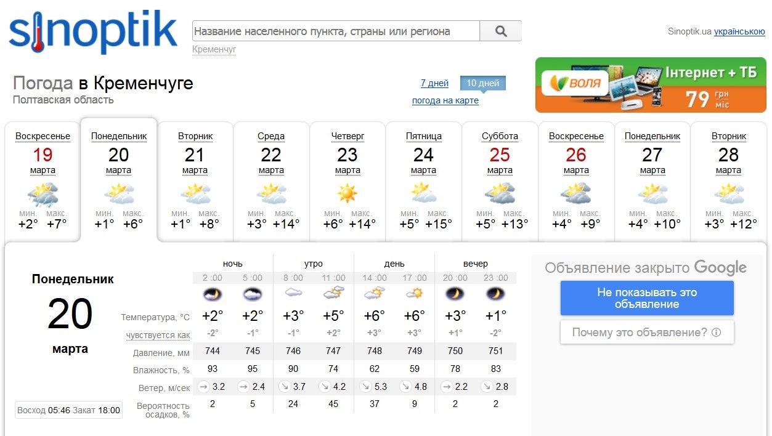Select the 10 дней forecast tab
This screenshot has height=436, width=772.
482,83
